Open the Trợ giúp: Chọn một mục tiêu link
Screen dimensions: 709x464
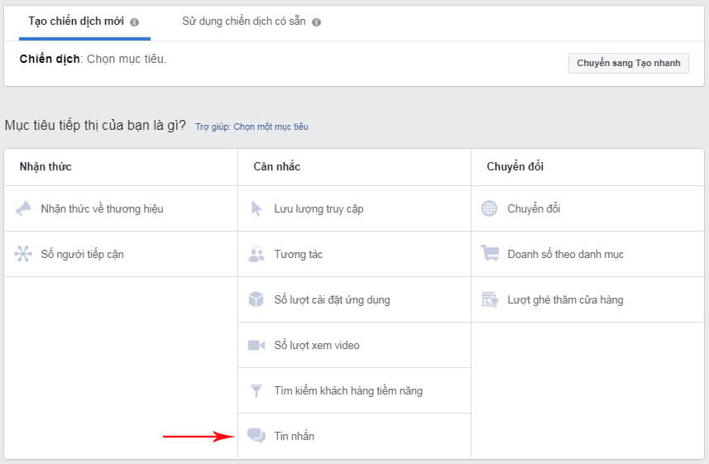pos(252,127)
